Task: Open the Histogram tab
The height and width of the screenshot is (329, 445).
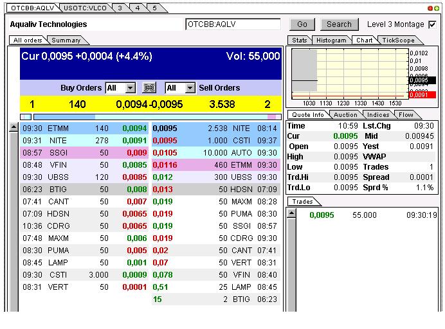Action: [x=331, y=40]
